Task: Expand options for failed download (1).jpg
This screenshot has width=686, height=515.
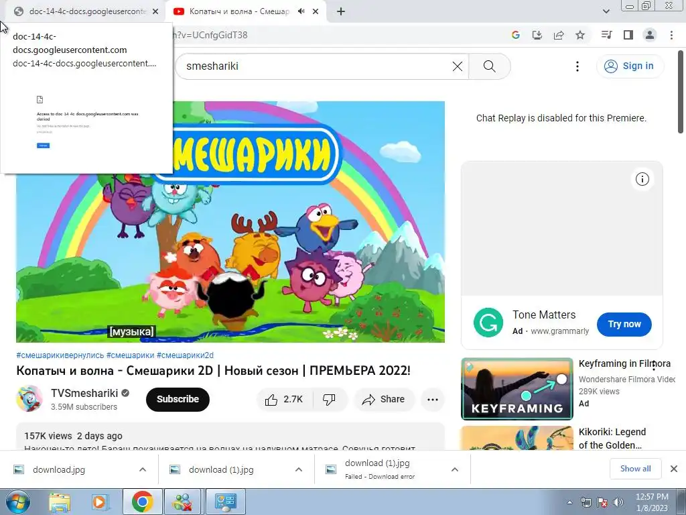Action: 455,470
